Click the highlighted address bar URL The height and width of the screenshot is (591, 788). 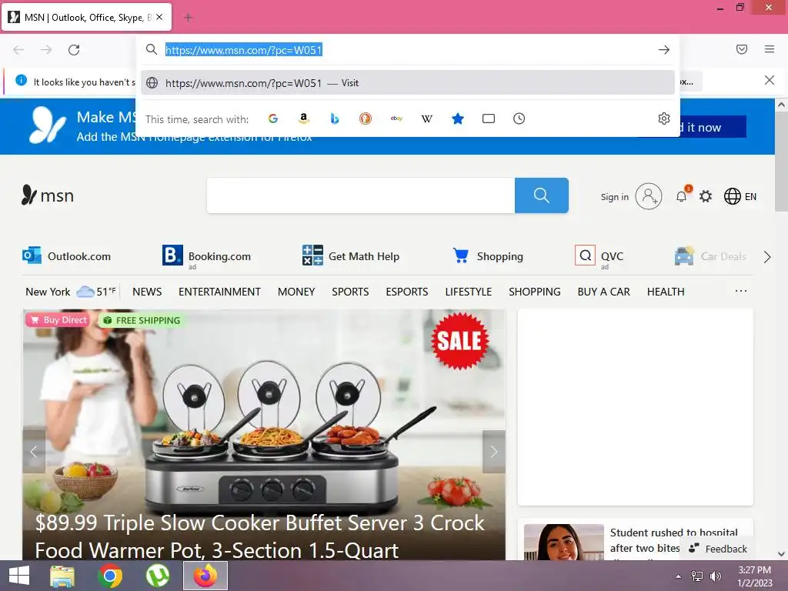244,50
